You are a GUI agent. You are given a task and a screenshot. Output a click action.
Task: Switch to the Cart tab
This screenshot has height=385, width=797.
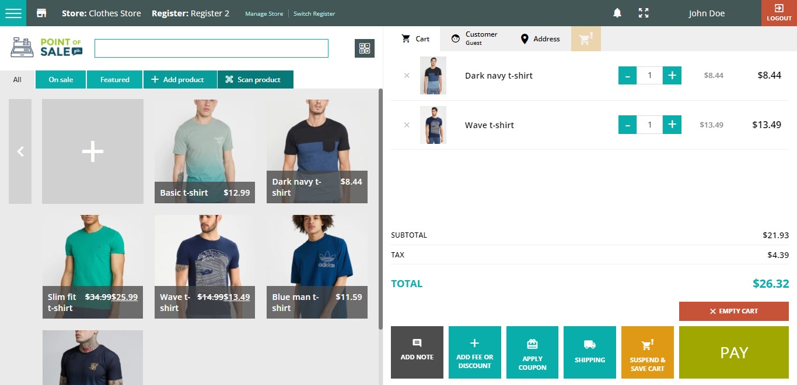[x=415, y=39]
